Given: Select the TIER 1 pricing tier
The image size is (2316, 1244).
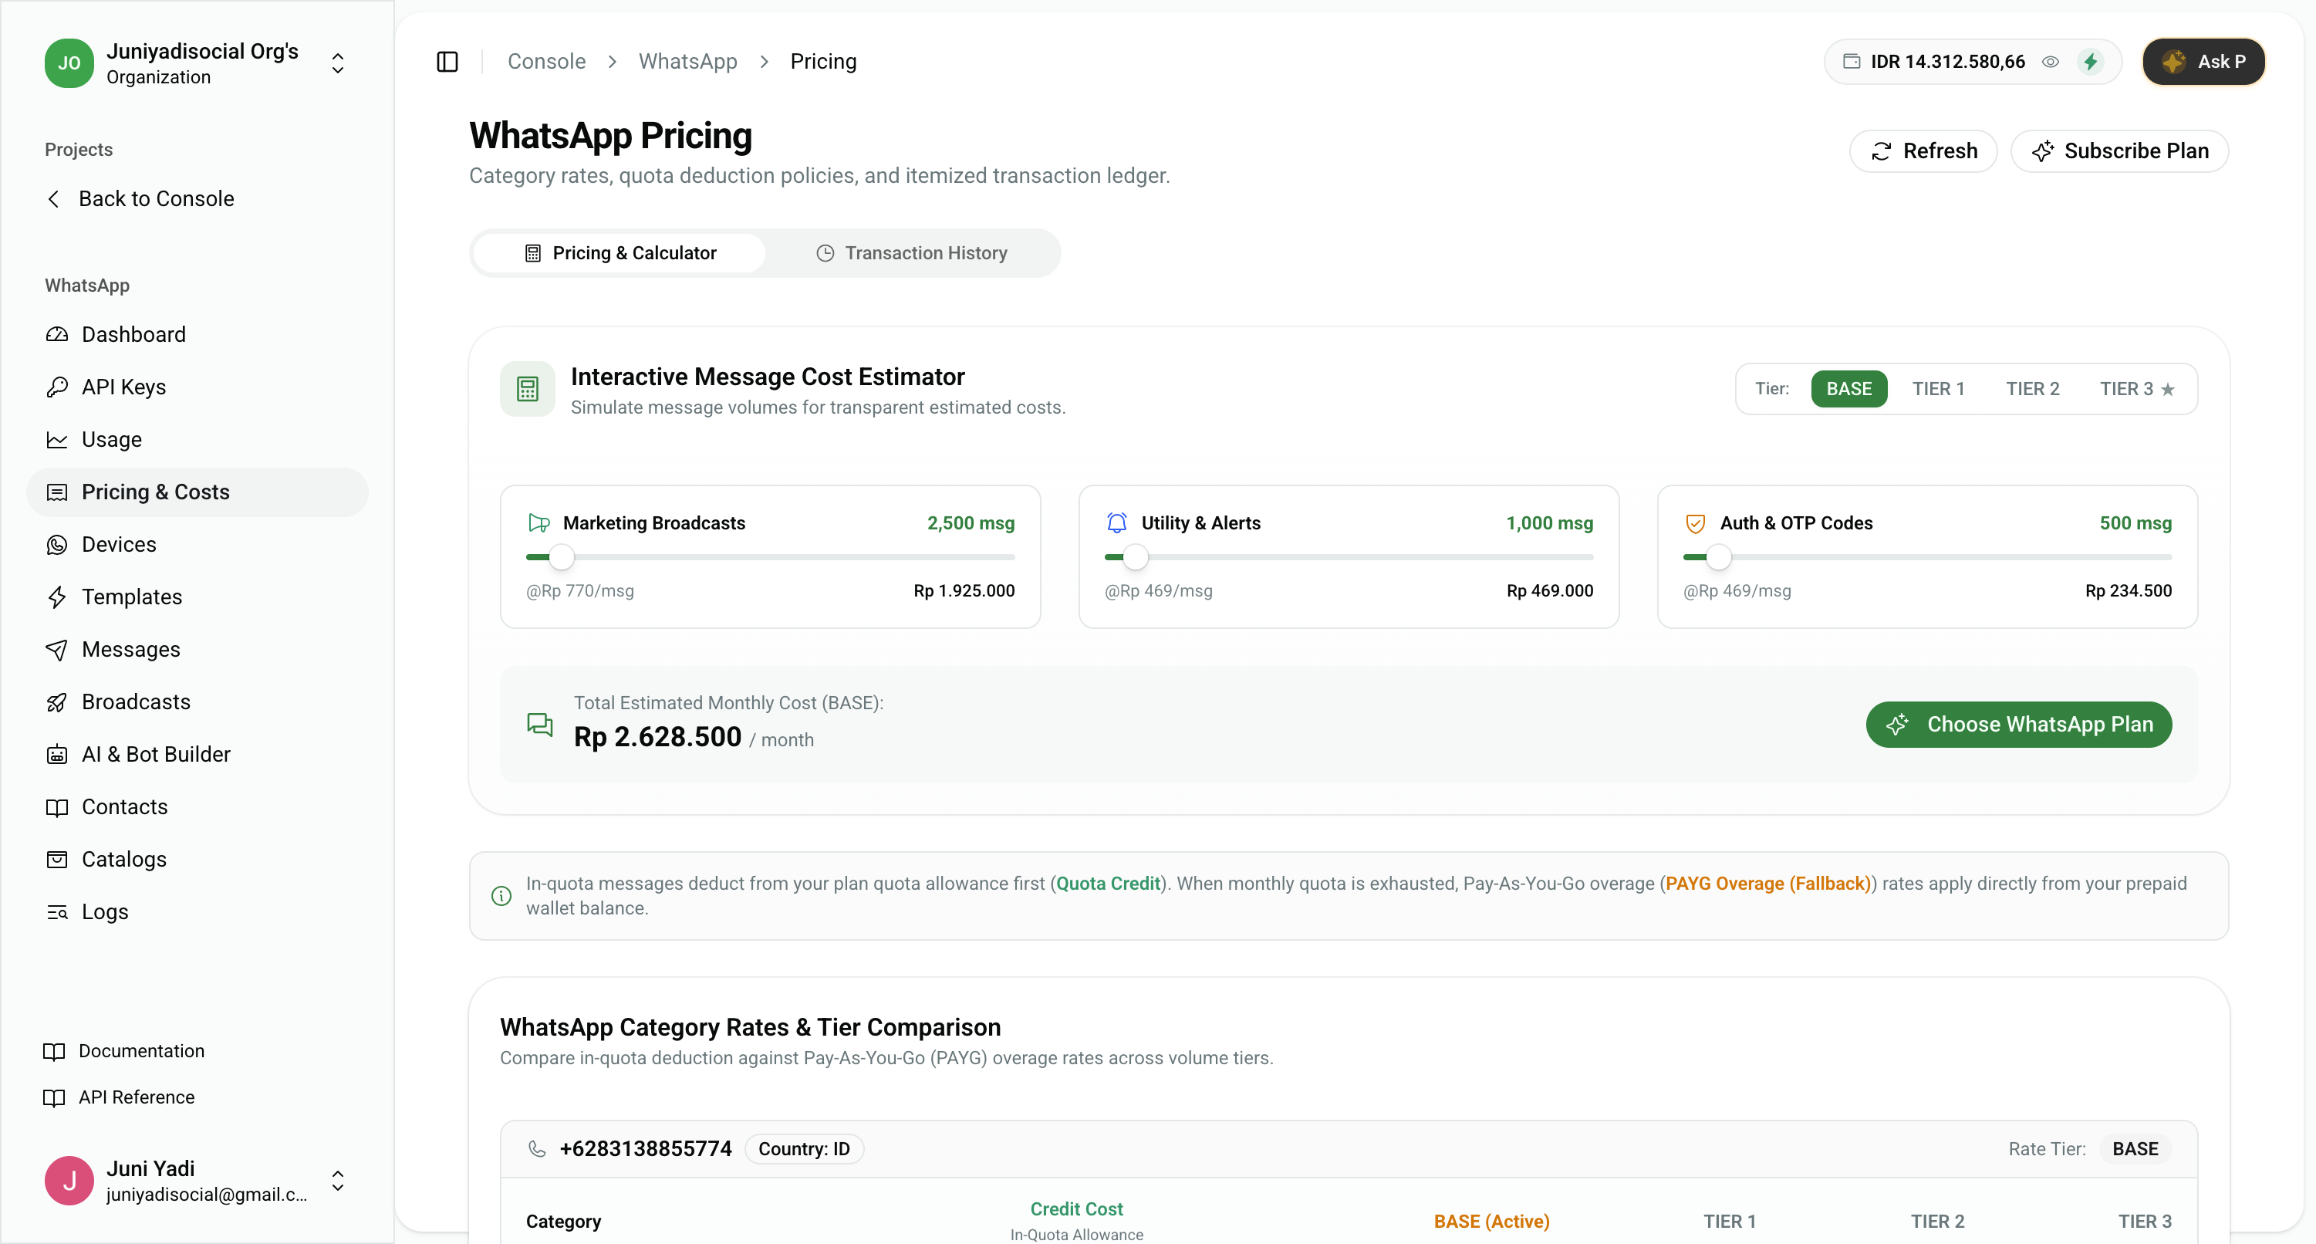Looking at the screenshot, I should tap(1937, 389).
